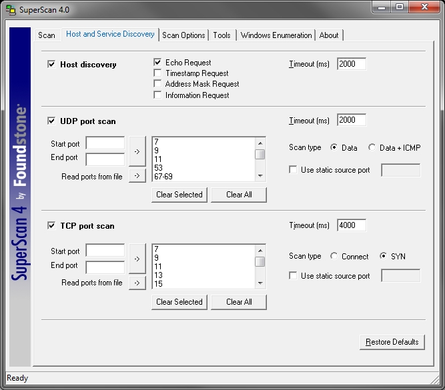445x390 pixels.
Task: Toggle the UDP port scan checkbox
Action: click(x=51, y=121)
